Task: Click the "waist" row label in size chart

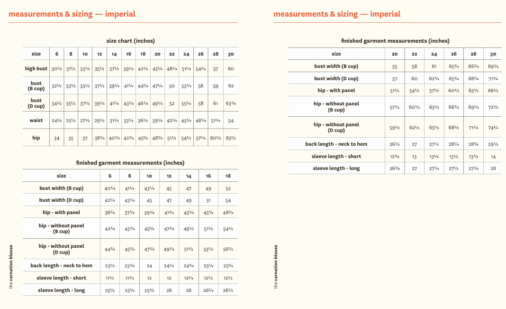Action: click(36, 121)
